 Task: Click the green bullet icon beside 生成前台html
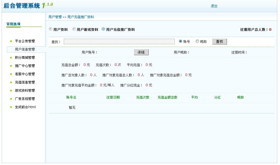[11, 107]
